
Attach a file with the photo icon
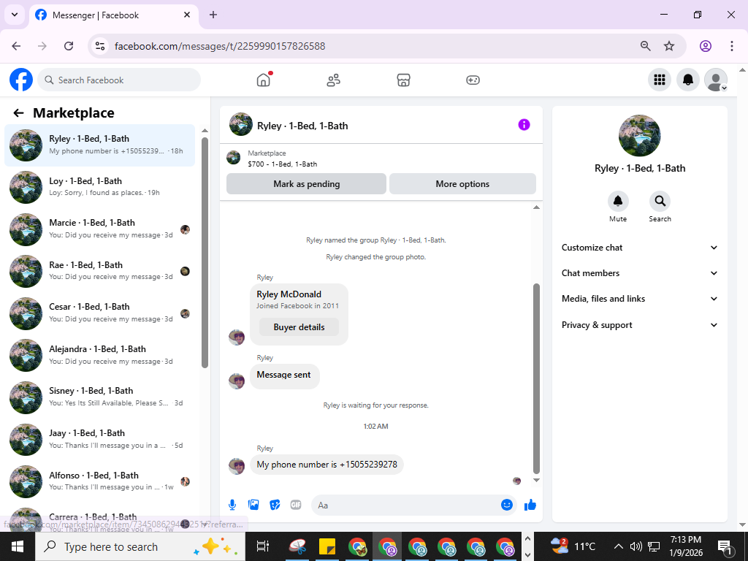tap(253, 505)
